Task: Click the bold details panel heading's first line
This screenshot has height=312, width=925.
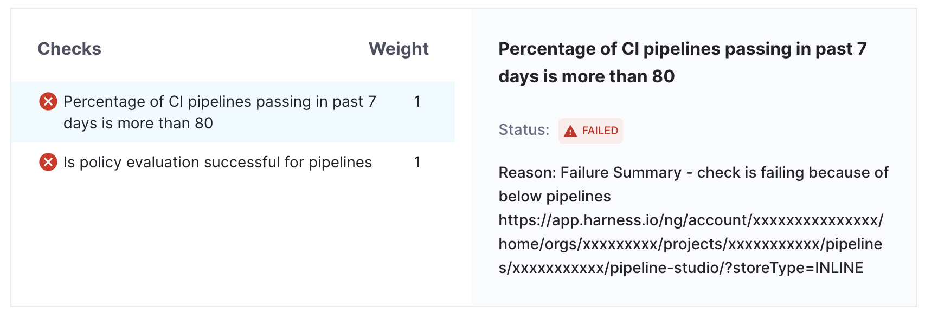Action: pos(682,49)
